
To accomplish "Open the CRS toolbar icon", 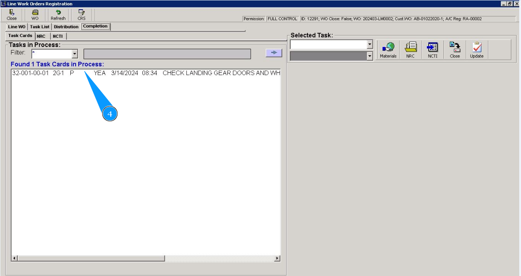I will click(x=81, y=15).
